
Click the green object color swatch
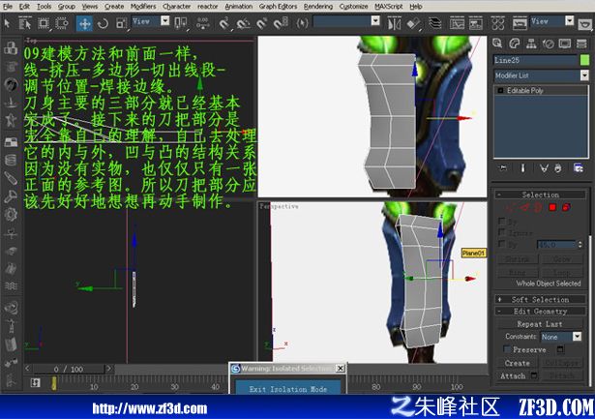[x=584, y=60]
